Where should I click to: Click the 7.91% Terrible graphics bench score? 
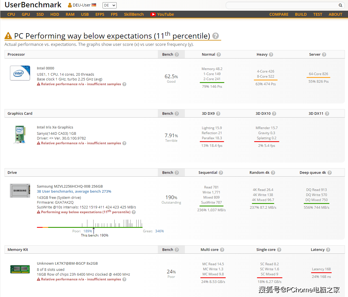coord(171,138)
